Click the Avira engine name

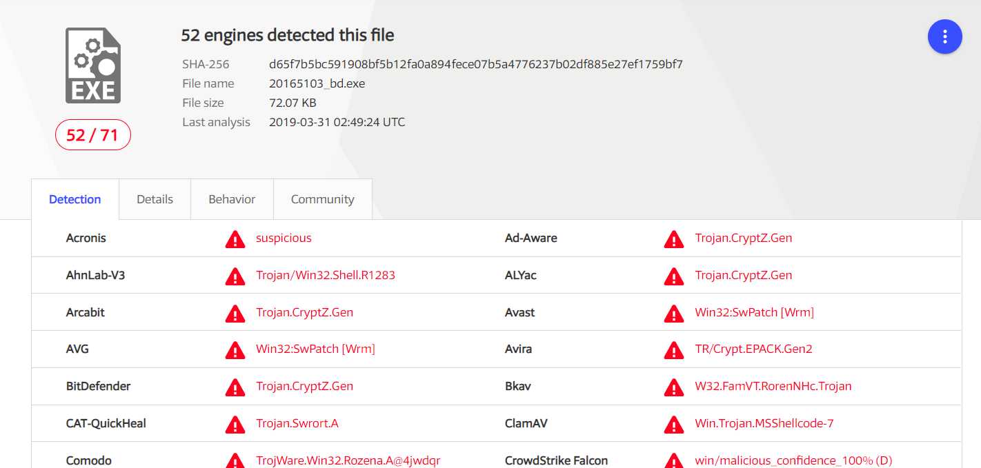click(x=519, y=349)
